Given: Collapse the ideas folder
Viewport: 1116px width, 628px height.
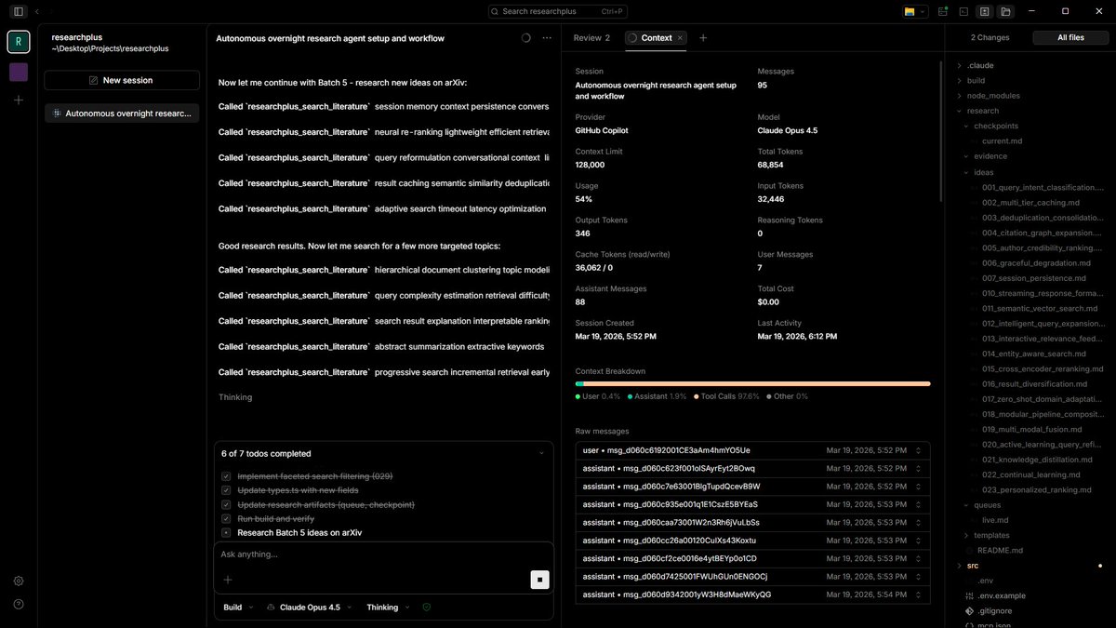Looking at the screenshot, I should coord(983,172).
